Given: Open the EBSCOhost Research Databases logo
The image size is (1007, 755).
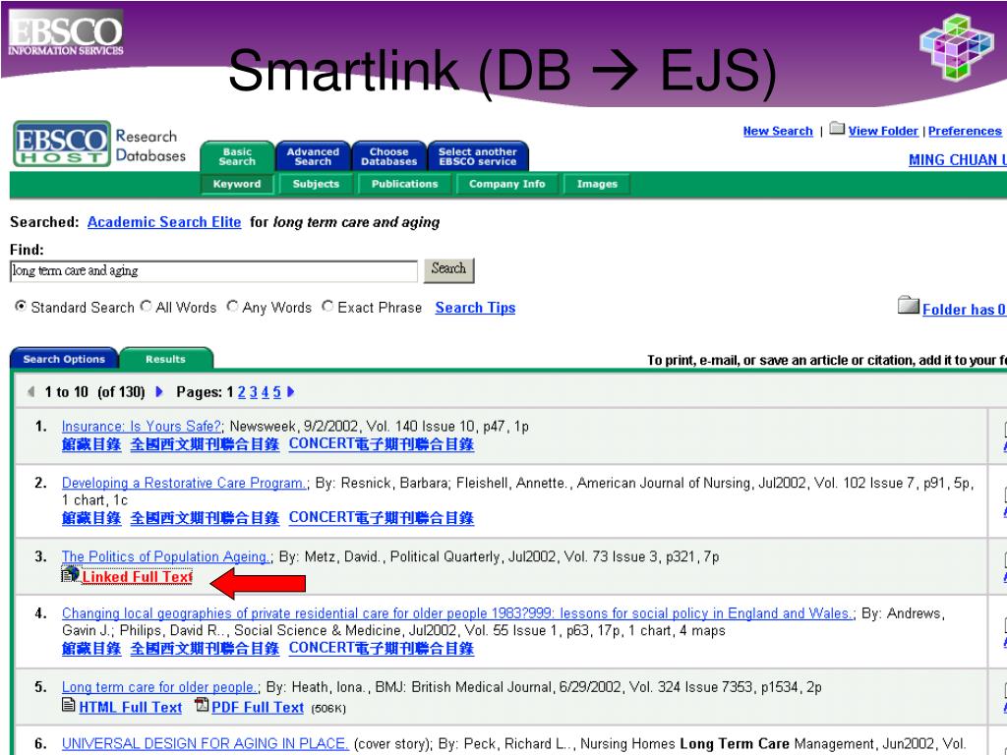Looking at the screenshot, I should 99,145.
